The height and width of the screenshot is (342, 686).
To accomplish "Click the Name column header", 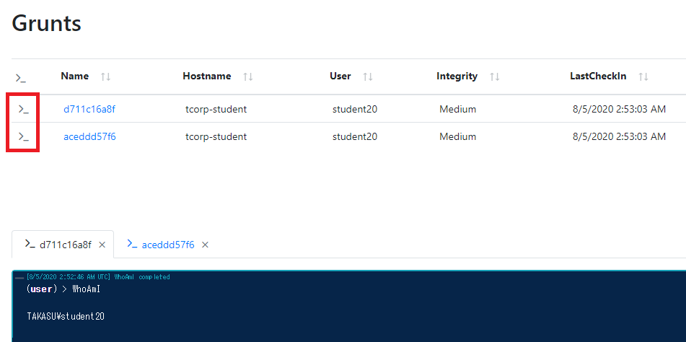I will 75,76.
